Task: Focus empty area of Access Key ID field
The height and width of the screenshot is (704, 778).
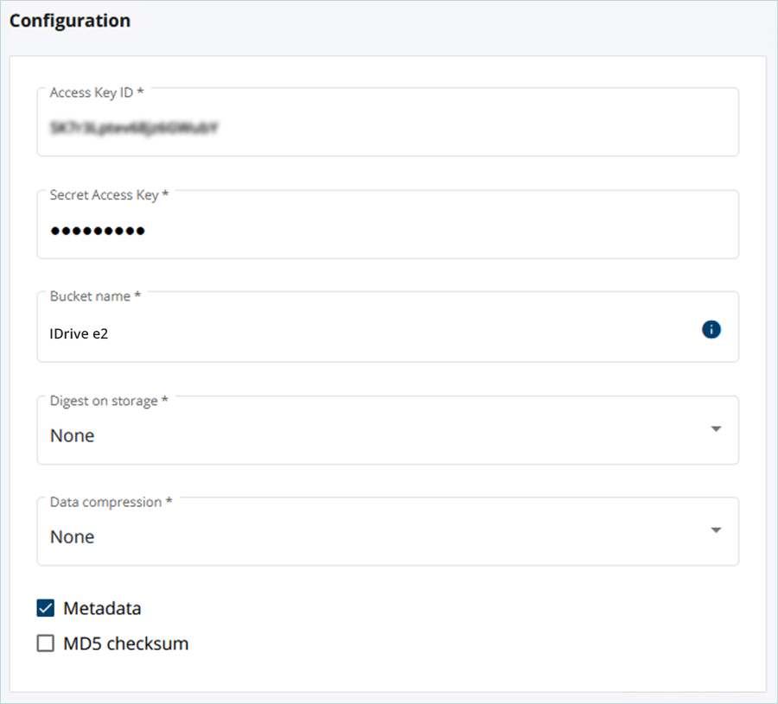Action: tap(475, 128)
